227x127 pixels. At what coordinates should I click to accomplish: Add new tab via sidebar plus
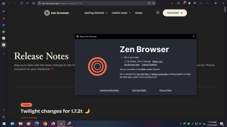coord(4,54)
